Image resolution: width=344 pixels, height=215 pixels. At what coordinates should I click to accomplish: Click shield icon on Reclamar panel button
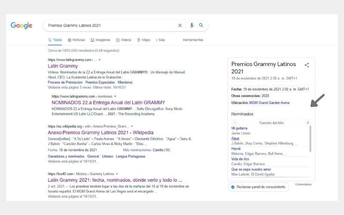[x=233, y=187]
